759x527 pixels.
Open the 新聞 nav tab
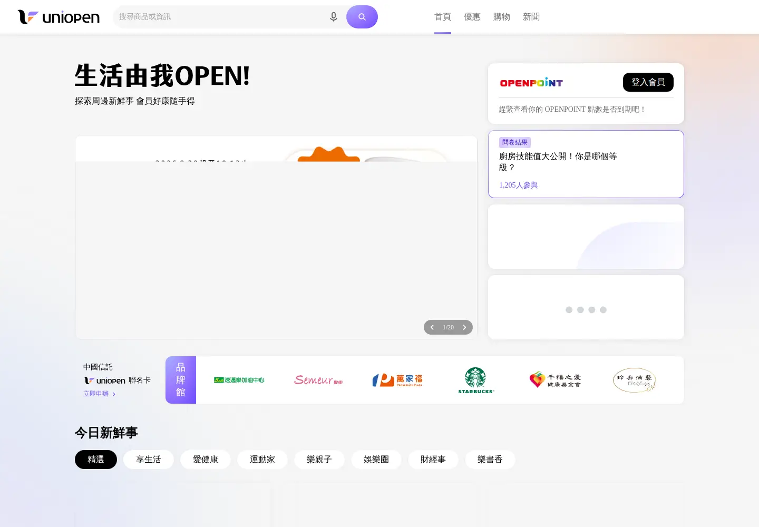[x=531, y=17]
